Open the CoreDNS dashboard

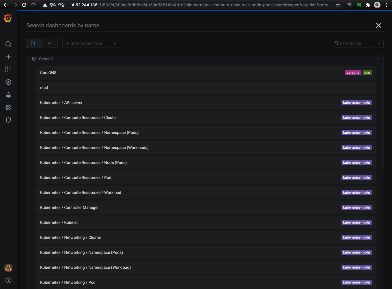pyautogui.click(x=206, y=73)
